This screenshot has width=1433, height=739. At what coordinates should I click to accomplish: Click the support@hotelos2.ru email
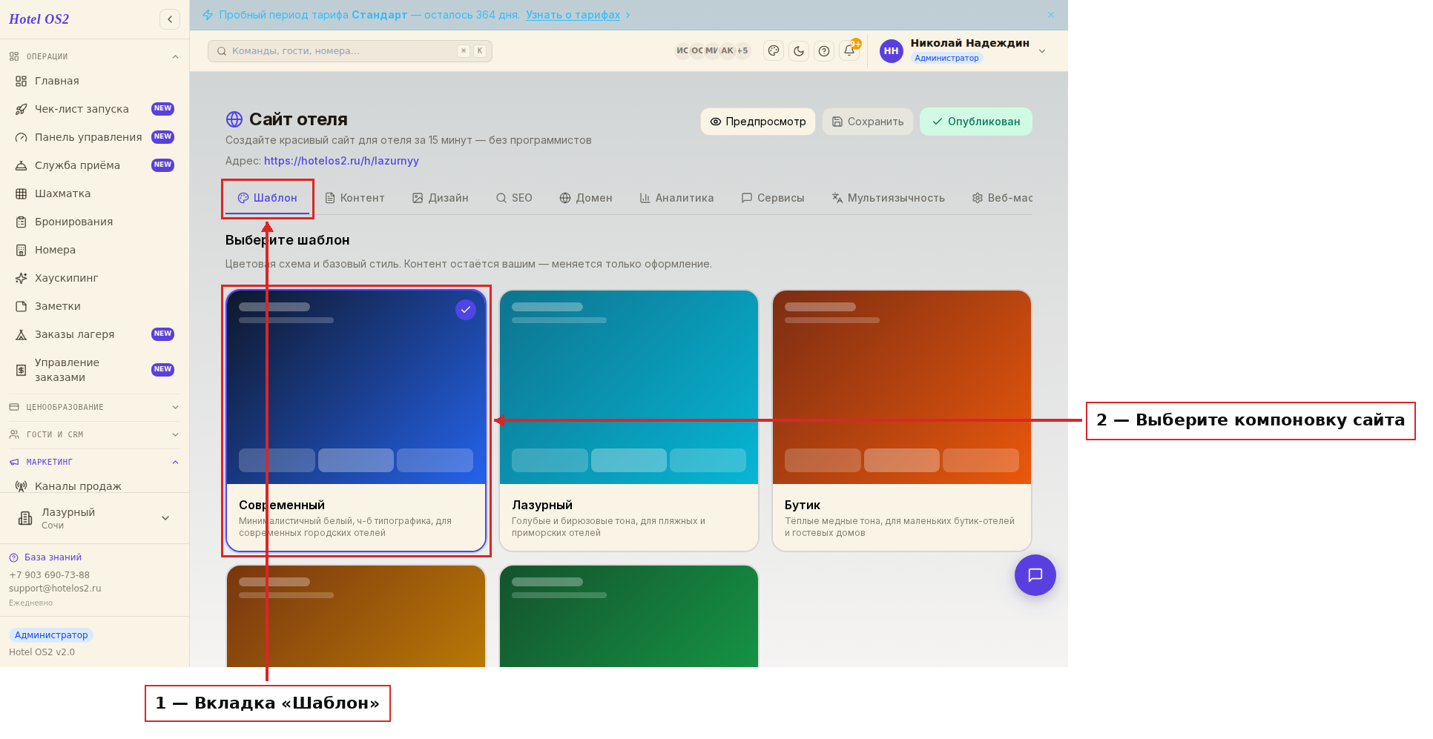click(x=55, y=589)
